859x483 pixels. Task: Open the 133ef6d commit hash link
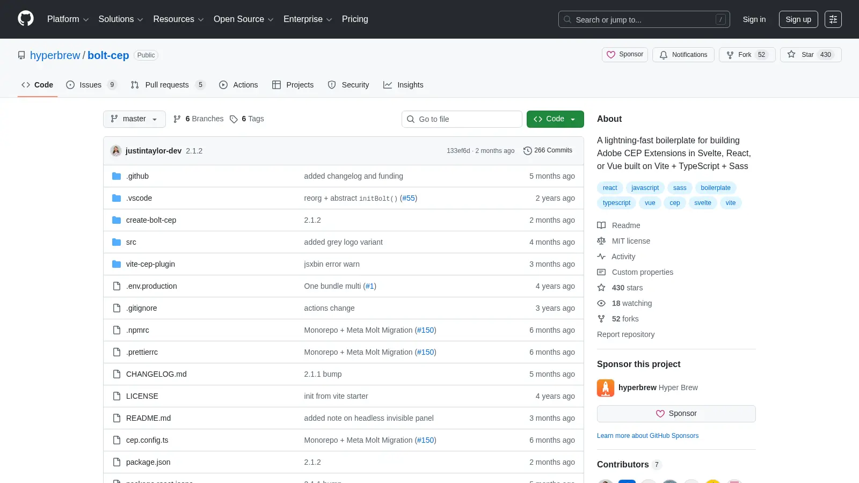pos(458,151)
